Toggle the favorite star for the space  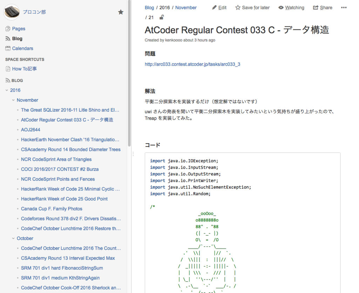121,12
